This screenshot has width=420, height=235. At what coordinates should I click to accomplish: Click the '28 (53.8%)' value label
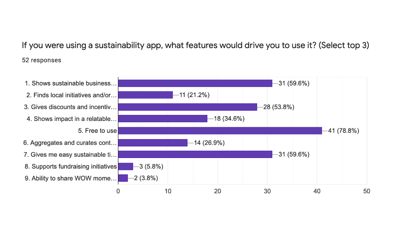[x=278, y=107]
